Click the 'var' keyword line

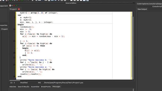coord(19,15)
